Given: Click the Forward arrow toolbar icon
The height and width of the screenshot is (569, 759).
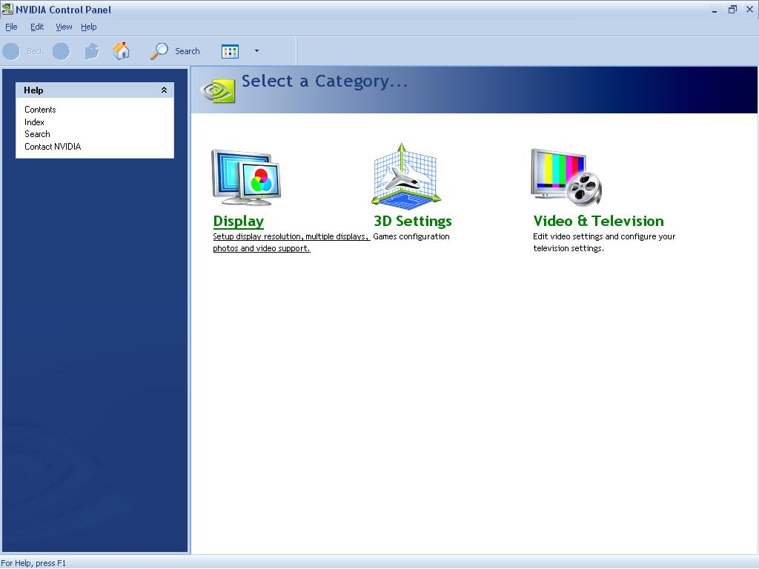Looking at the screenshot, I should (61, 51).
